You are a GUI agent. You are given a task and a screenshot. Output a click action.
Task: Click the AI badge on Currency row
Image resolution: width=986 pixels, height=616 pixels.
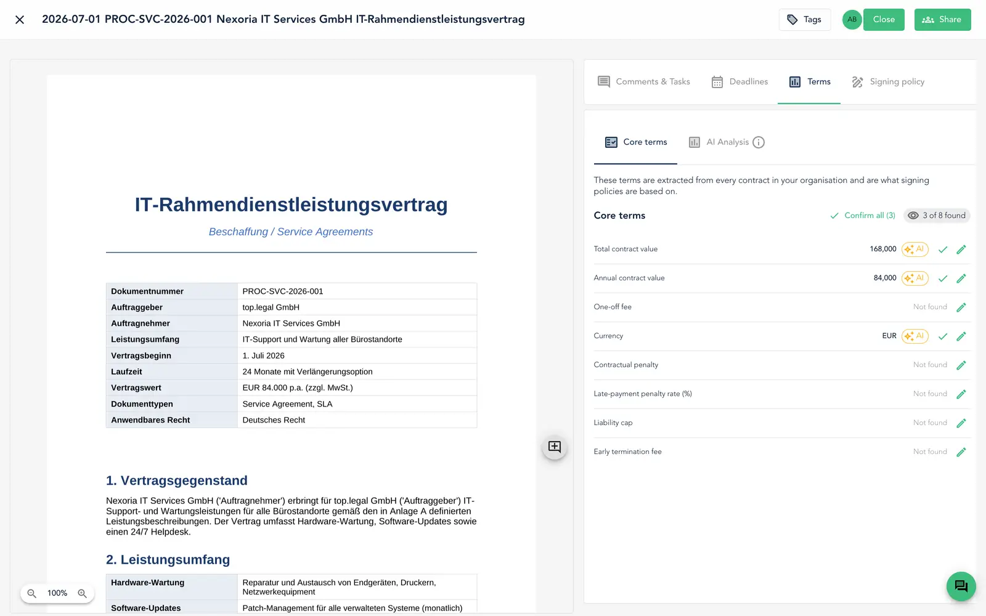(x=915, y=336)
